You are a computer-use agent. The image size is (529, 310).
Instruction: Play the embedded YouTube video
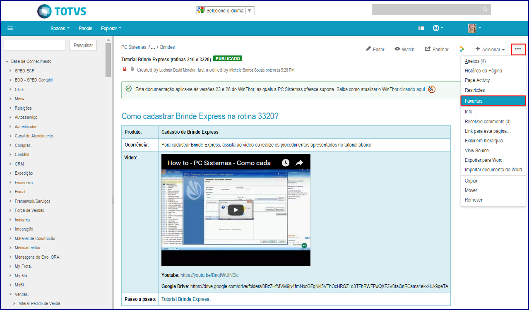tap(236, 210)
